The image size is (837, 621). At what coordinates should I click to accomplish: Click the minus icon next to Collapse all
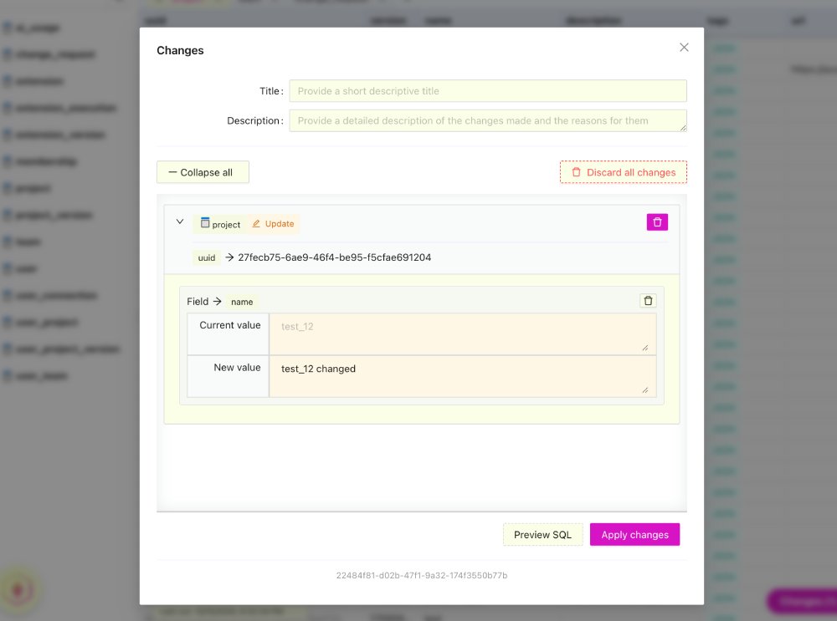click(x=172, y=171)
